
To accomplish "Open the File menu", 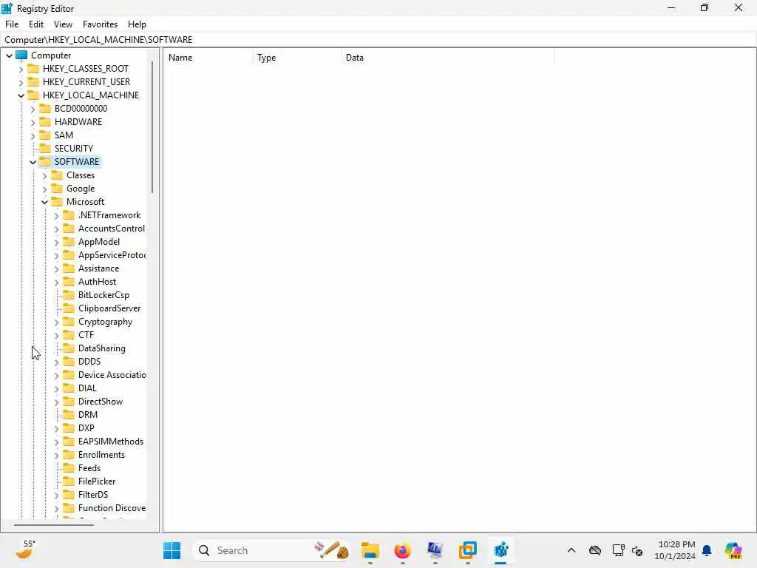I will 12,24.
